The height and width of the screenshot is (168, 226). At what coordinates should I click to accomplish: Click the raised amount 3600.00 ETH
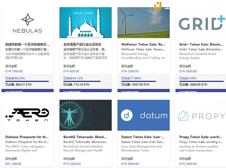coord(199,85)
